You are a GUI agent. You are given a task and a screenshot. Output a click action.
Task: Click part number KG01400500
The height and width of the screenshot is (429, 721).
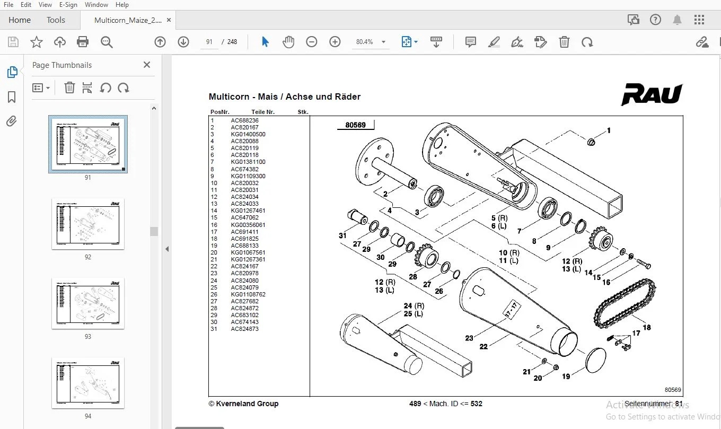point(248,134)
